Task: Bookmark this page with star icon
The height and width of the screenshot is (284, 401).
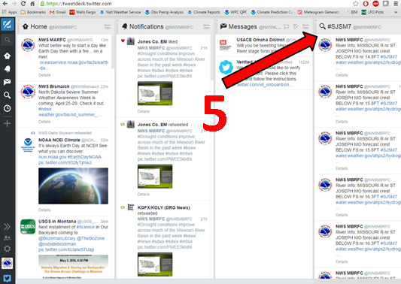Action: click(x=355, y=4)
